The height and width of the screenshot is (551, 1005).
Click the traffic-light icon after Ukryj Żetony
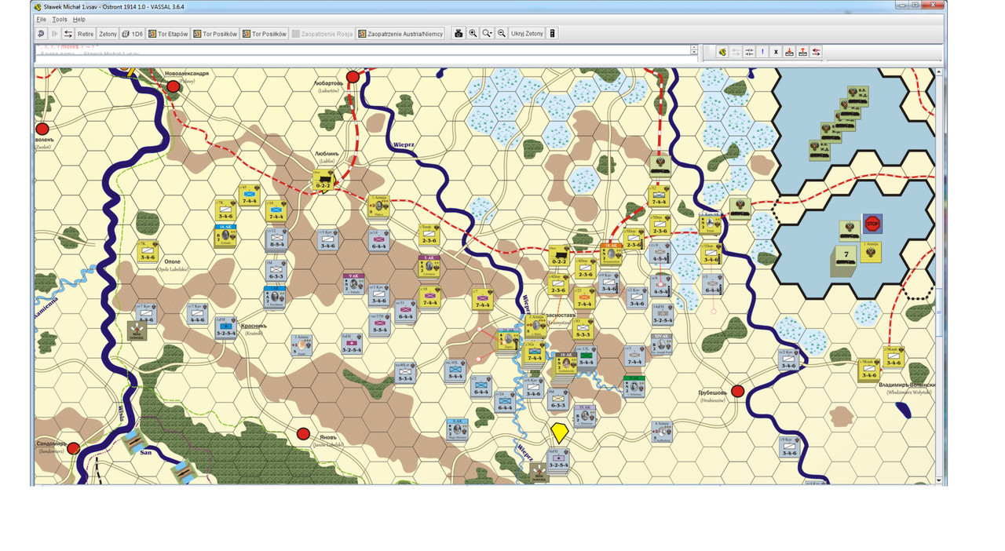click(x=553, y=34)
